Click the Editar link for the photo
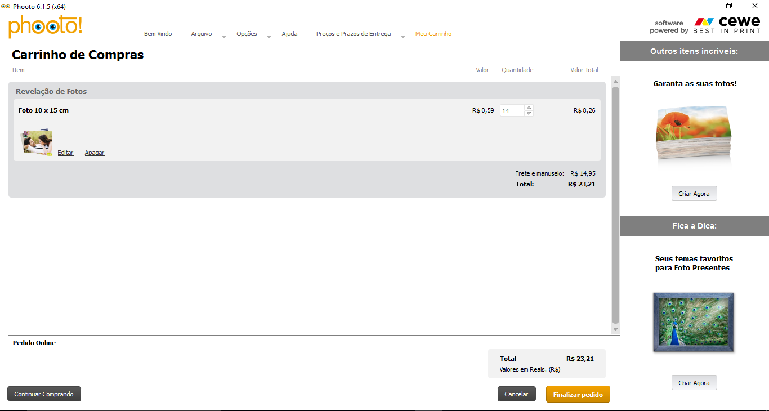The width and height of the screenshot is (769, 411). (65, 153)
